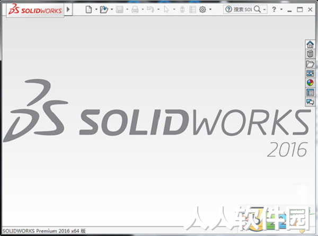Click the Print icon
Viewport: 318px width, 236px height.
click(135, 10)
